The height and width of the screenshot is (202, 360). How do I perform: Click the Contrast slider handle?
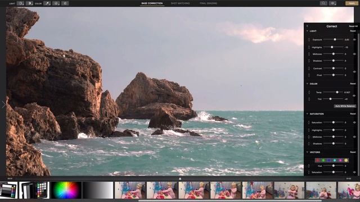coord(334,68)
